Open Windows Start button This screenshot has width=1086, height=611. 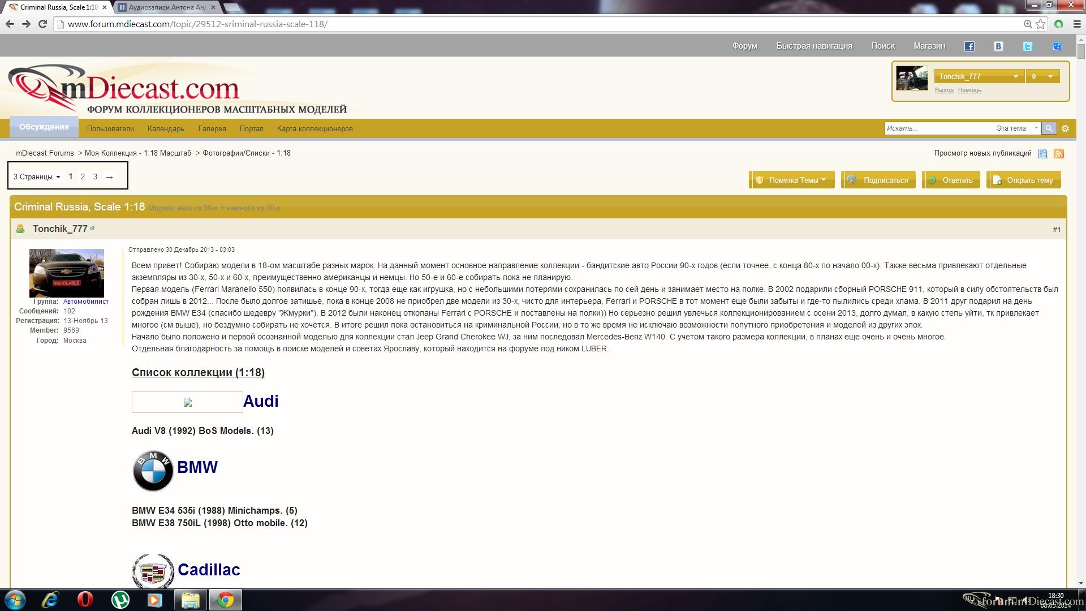[x=15, y=600]
